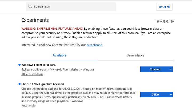Click the Choose ANGLE graphics backend title
192x109 pixels.
tap(43, 84)
